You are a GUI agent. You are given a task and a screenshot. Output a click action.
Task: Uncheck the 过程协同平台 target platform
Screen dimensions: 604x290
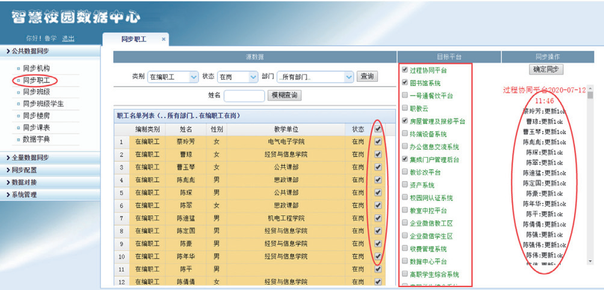point(405,70)
